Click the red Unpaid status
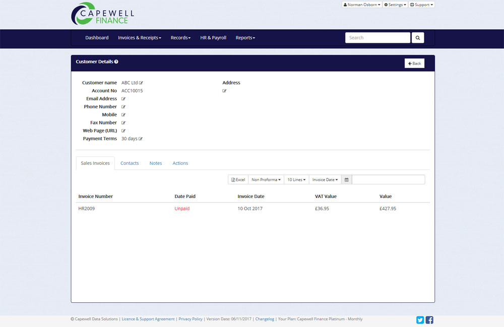504x327 pixels. [182, 209]
